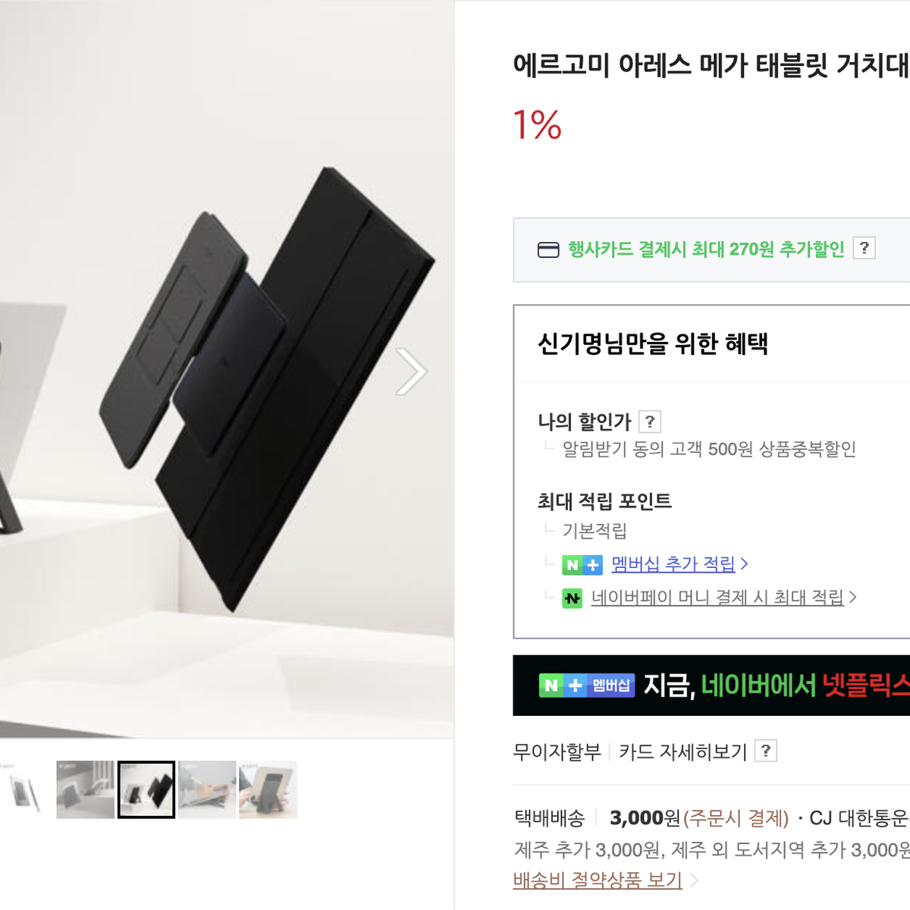Expand the arrow beside 배송비 절약상품 보기
Image resolution: width=910 pixels, height=910 pixels.
pos(693,880)
